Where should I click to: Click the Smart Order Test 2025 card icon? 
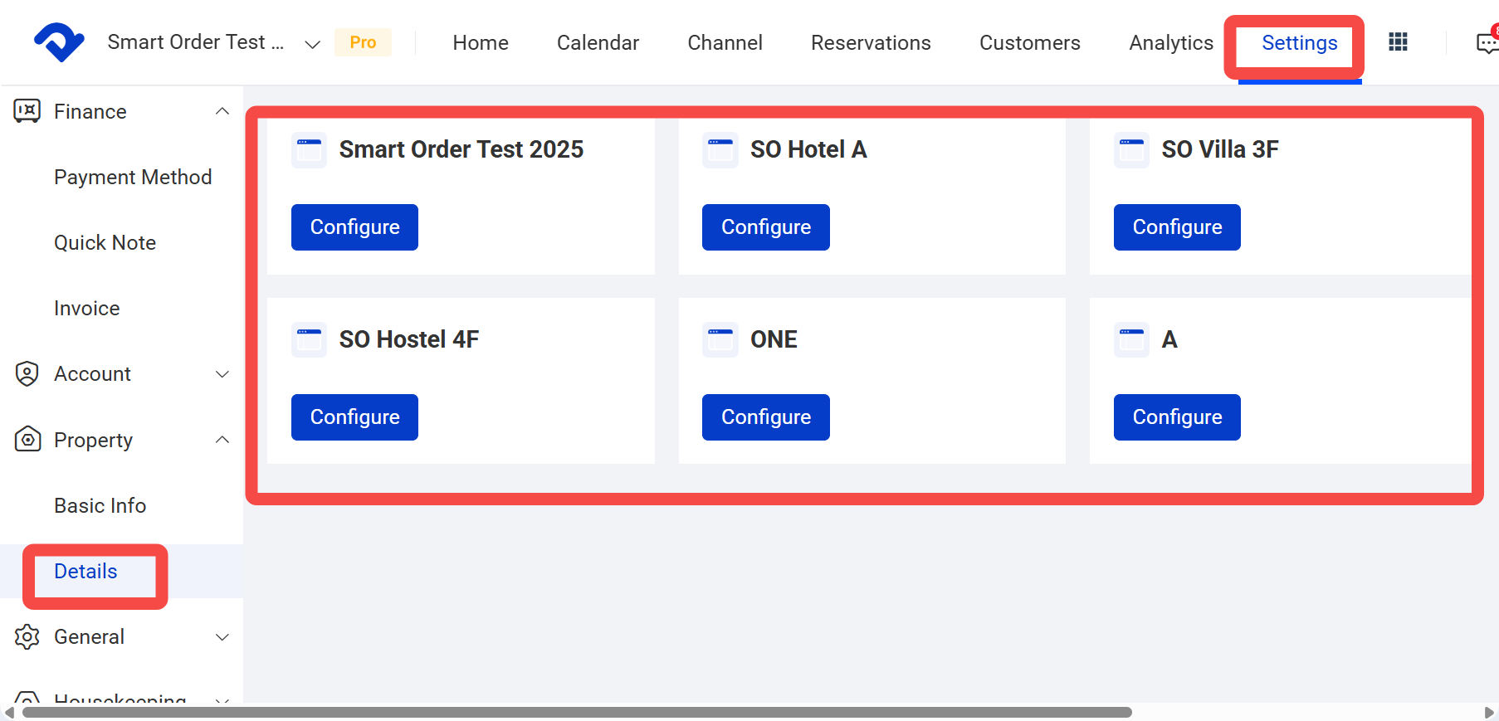point(309,150)
